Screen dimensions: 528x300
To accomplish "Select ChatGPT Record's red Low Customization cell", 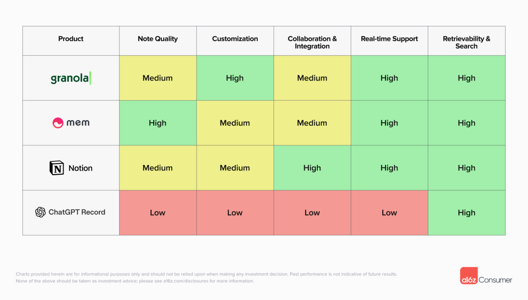I will 235,213.
